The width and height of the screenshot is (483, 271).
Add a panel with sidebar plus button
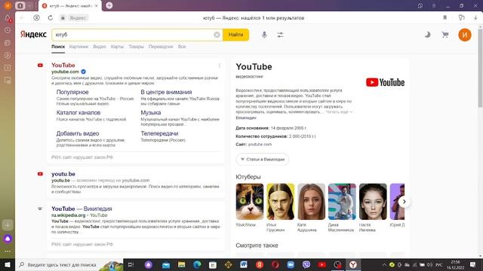[x=8, y=225]
